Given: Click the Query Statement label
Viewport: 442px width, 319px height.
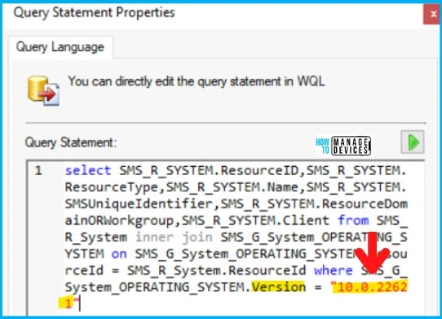Looking at the screenshot, I should pos(70,142).
